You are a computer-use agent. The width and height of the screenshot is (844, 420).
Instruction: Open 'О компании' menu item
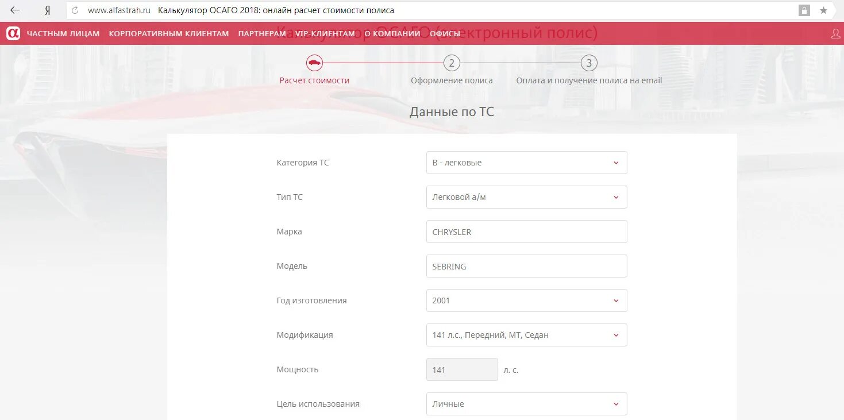(392, 34)
